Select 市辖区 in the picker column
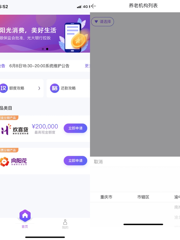 143,197
